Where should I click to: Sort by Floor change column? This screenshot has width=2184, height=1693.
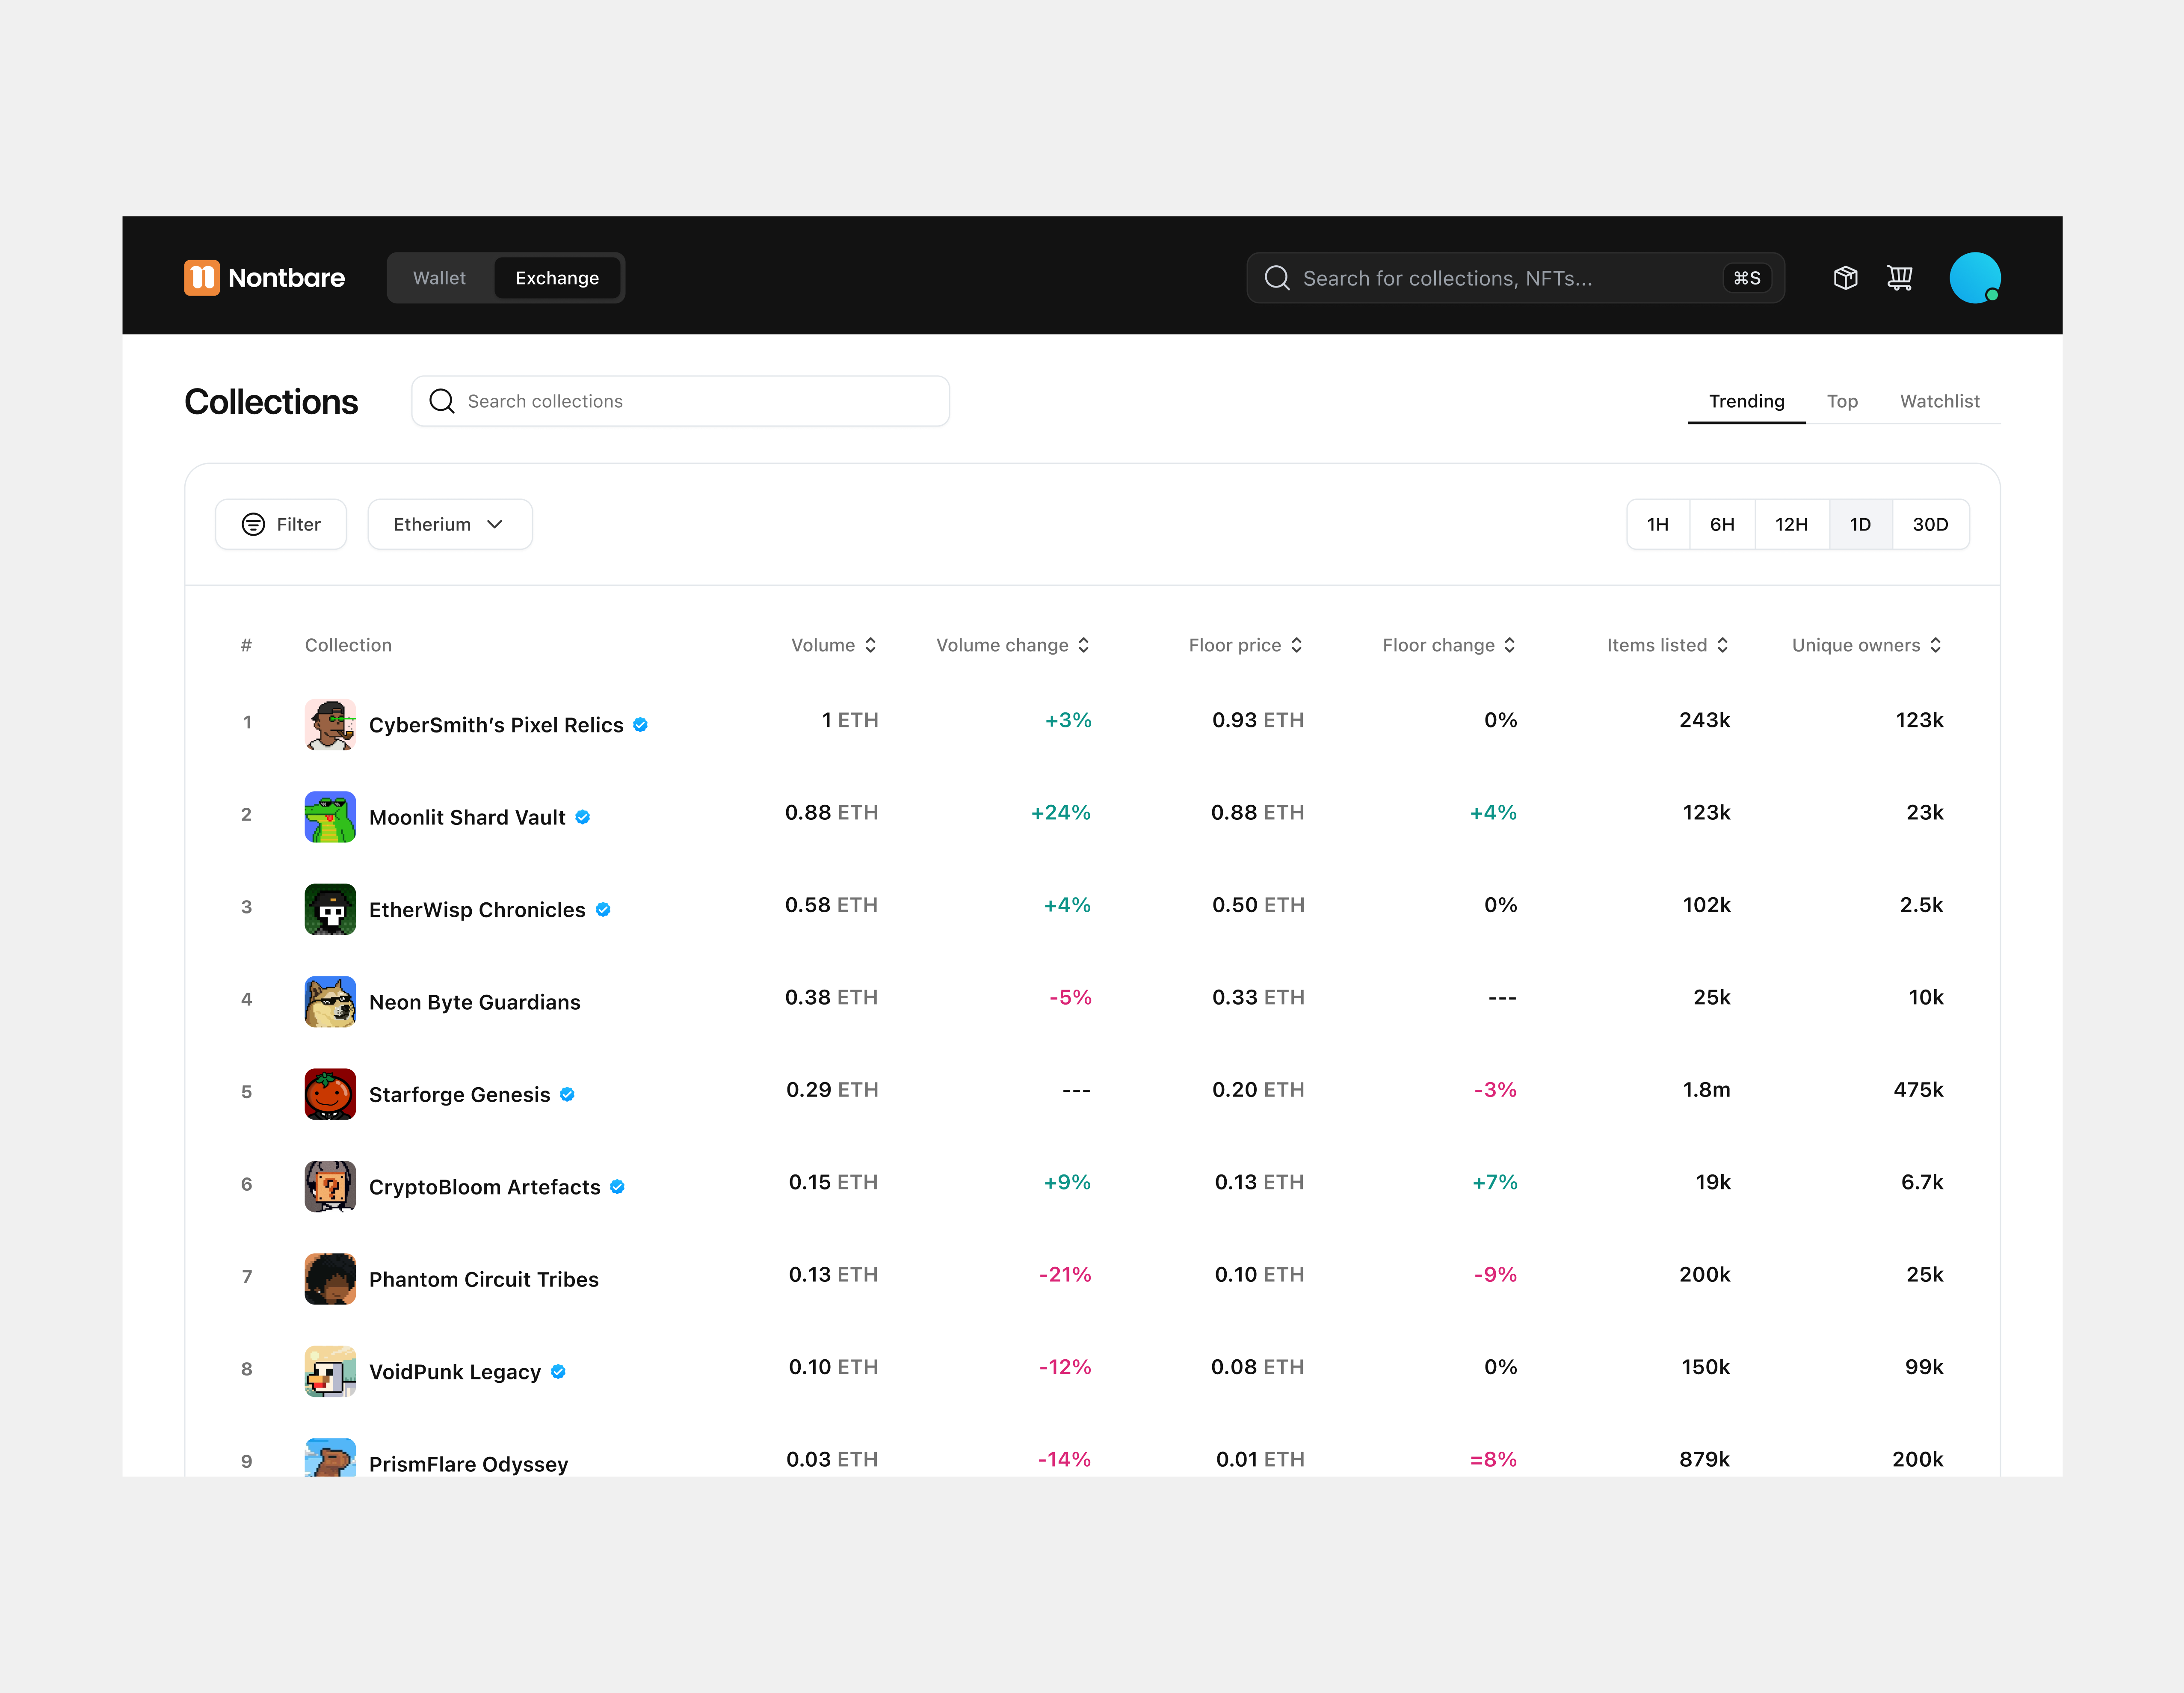coord(1450,645)
